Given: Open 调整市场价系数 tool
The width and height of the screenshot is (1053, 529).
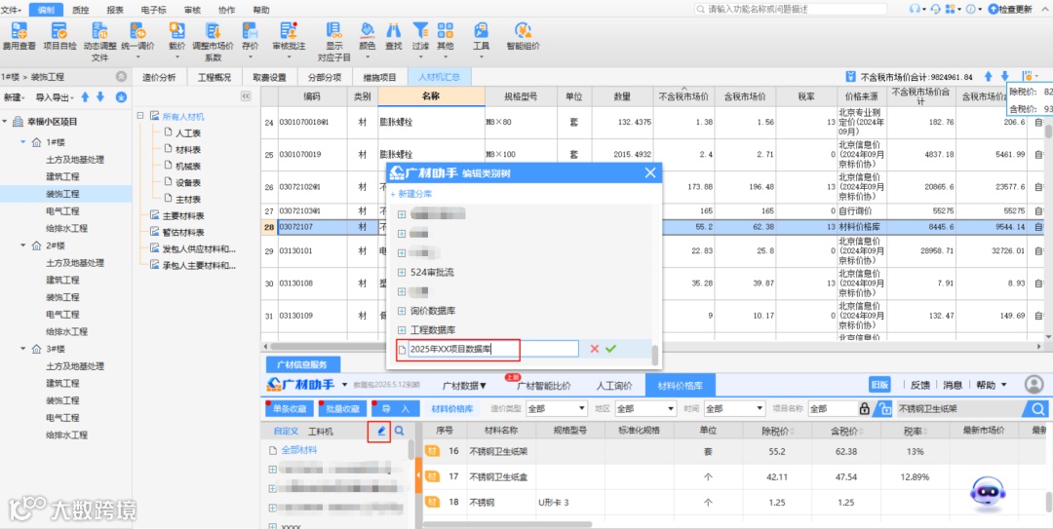Looking at the screenshot, I should [x=213, y=42].
